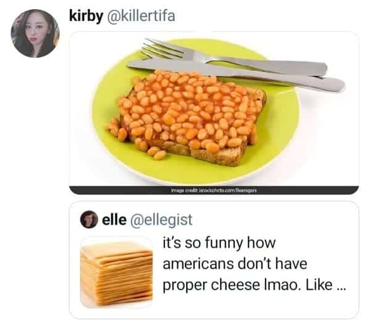Click the words 'it's so funny how'
The width and height of the screenshot is (370, 323).
(219, 243)
